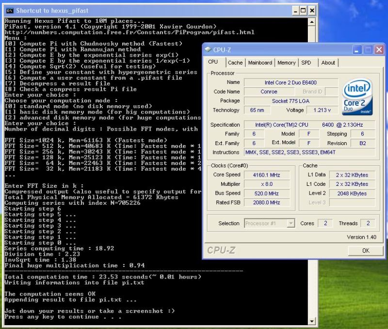Screen dimensions: 388x329
Task: Click OK in the CPU-Z window
Action: pos(366,250)
